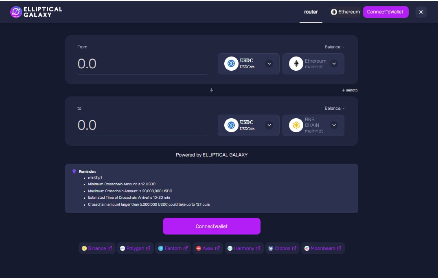This screenshot has width=438, height=278.
Task: Click the Moonbeam logo icon at bottom
Action: 307,248
